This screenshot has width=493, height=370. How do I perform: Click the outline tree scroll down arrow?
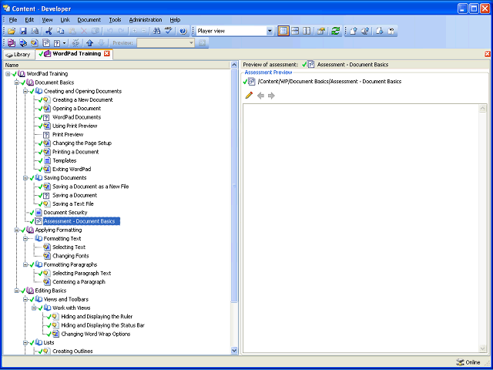tap(234, 350)
